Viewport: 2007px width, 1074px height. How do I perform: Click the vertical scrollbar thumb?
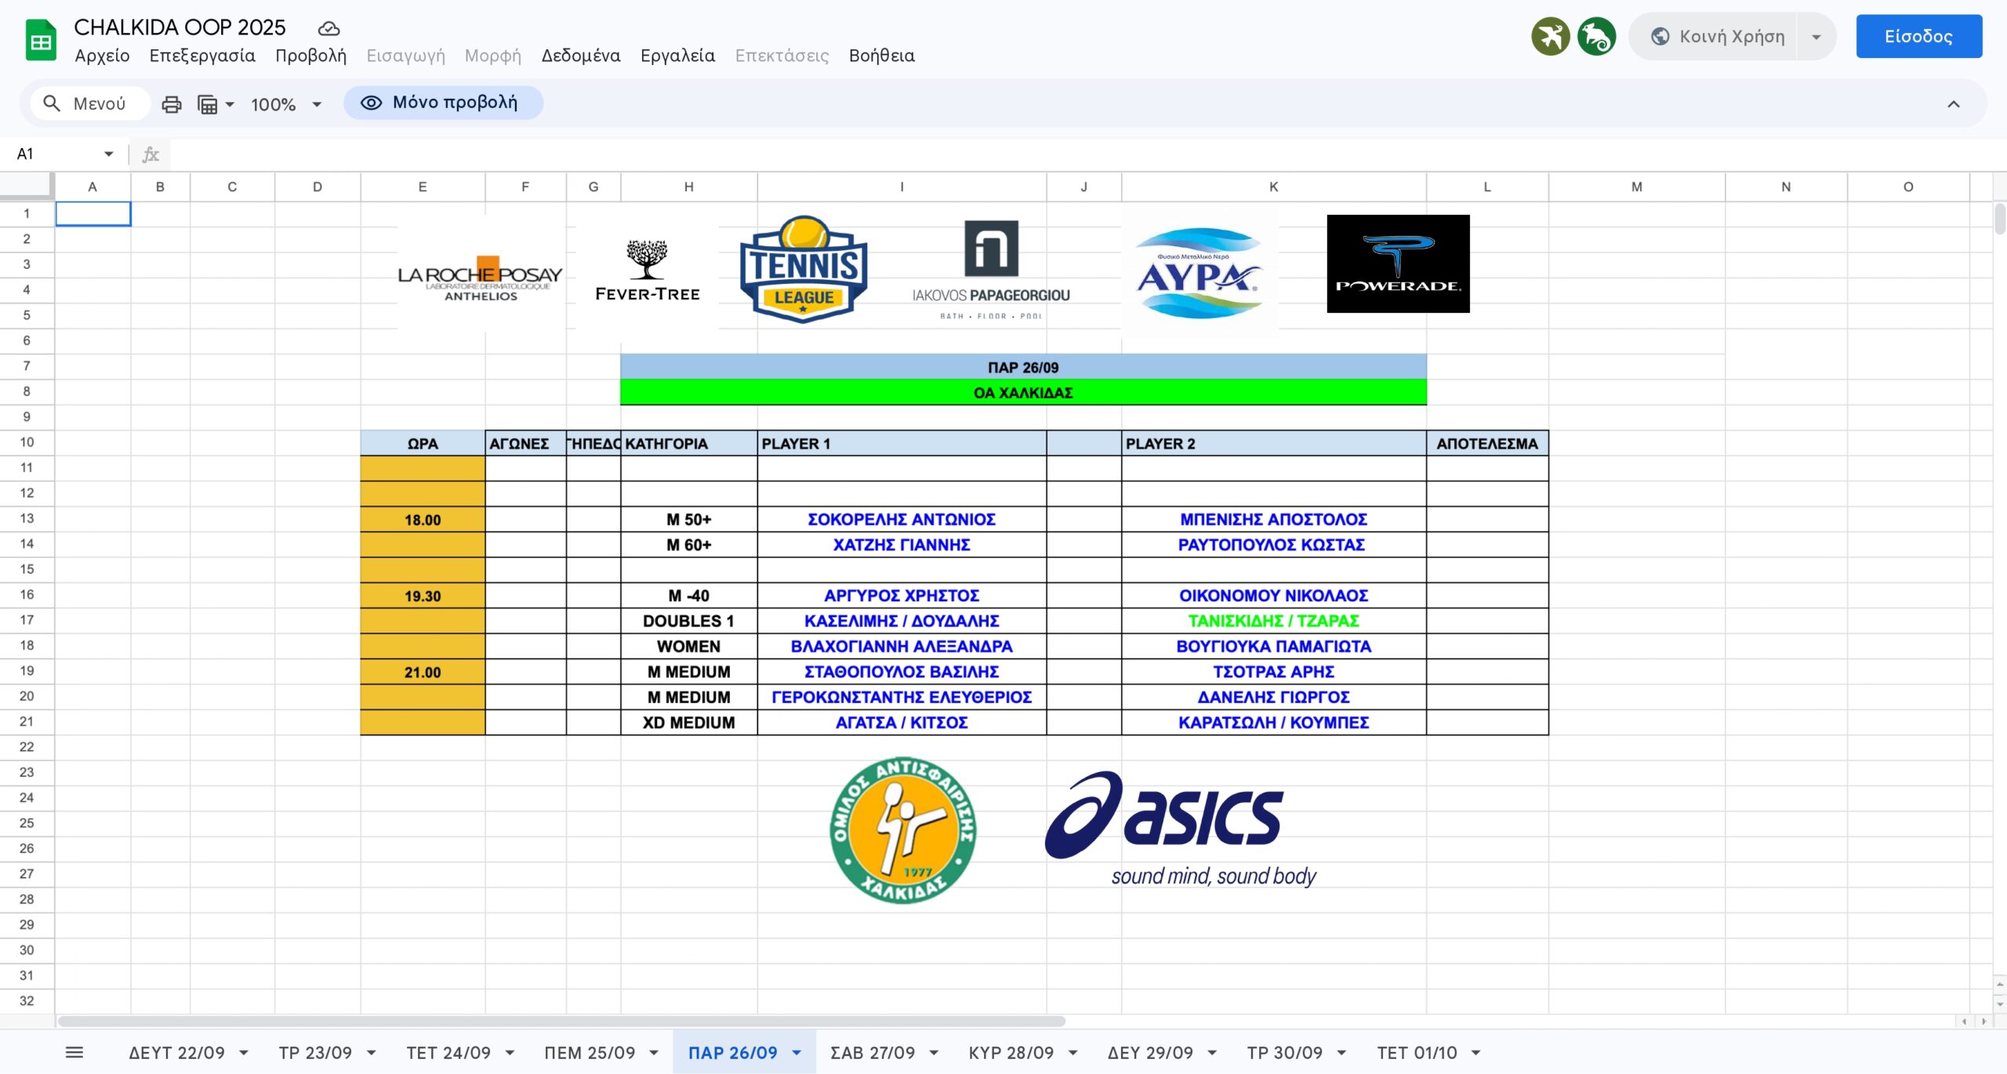(x=2000, y=219)
